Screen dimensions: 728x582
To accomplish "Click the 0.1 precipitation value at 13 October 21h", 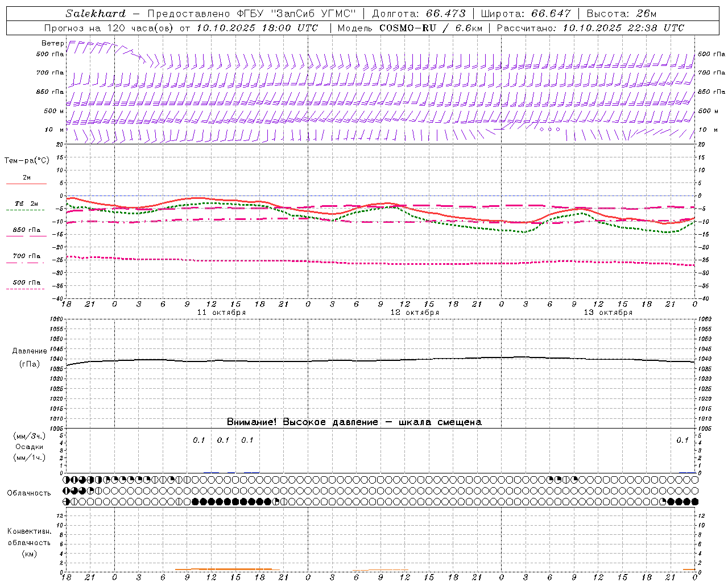I will 682,440.
